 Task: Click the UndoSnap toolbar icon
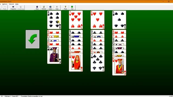21,8
